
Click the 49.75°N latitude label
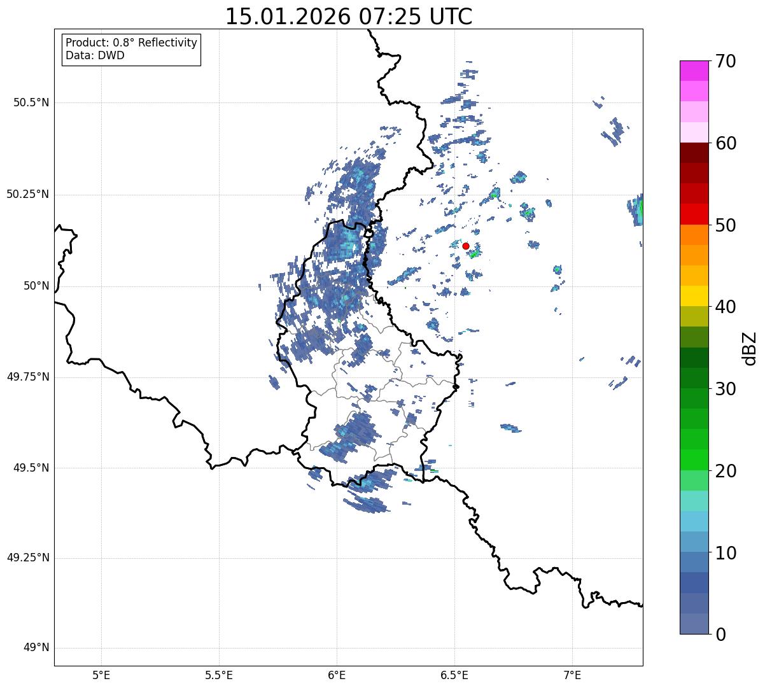[28, 377]
